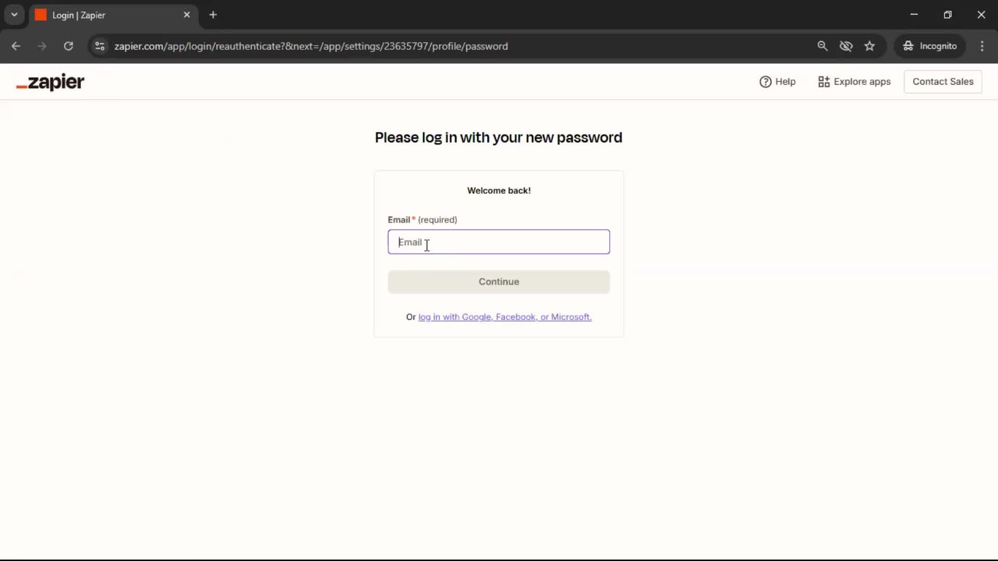Restore down the browser window
998x561 pixels.
[948, 15]
